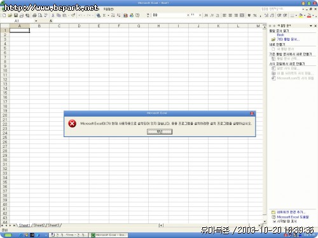318x238 pixels.
Task: Click the Bold formatting icon
Action: click(206, 15)
